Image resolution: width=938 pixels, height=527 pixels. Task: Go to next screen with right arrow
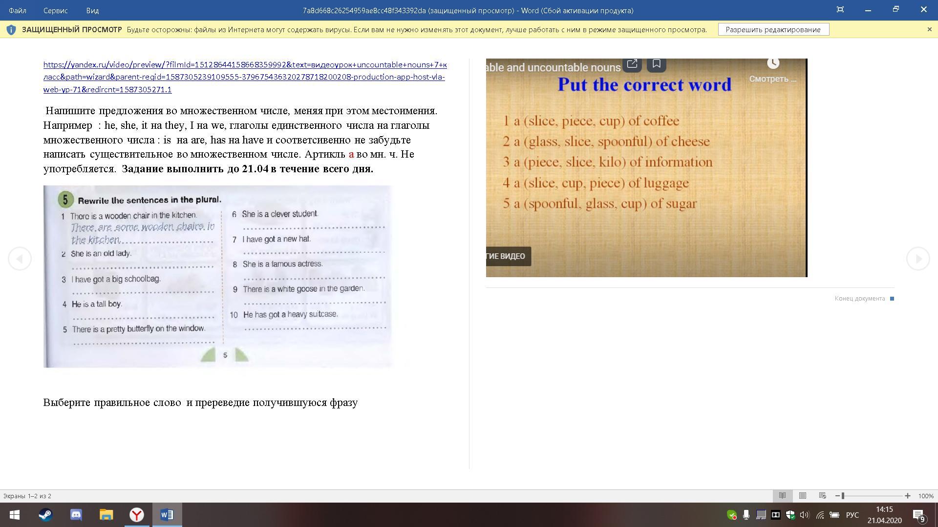coord(918,259)
